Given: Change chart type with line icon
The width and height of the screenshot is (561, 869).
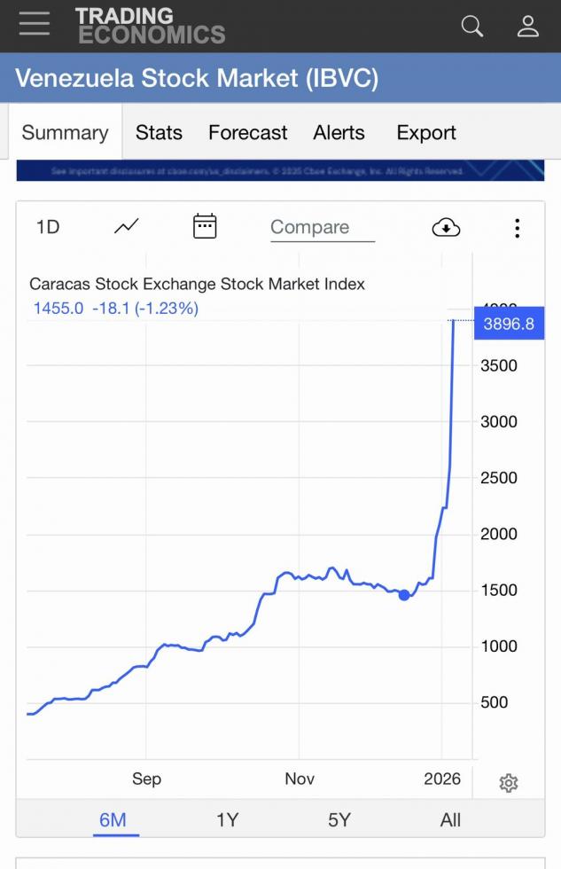Looking at the screenshot, I should (x=127, y=227).
